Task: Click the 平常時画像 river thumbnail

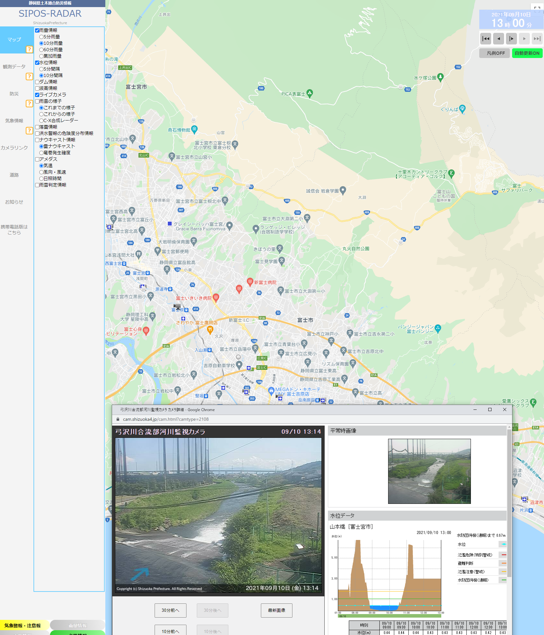Action: click(x=429, y=471)
